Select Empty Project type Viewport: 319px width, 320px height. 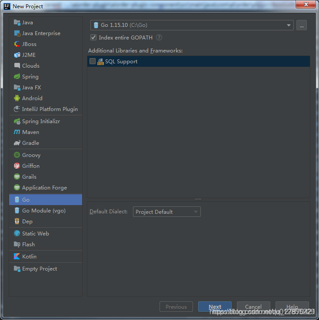tap(46, 268)
